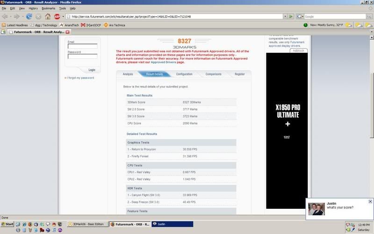Go forward with the forward arrow
This screenshot has width=374, height=234.
click(16, 16)
